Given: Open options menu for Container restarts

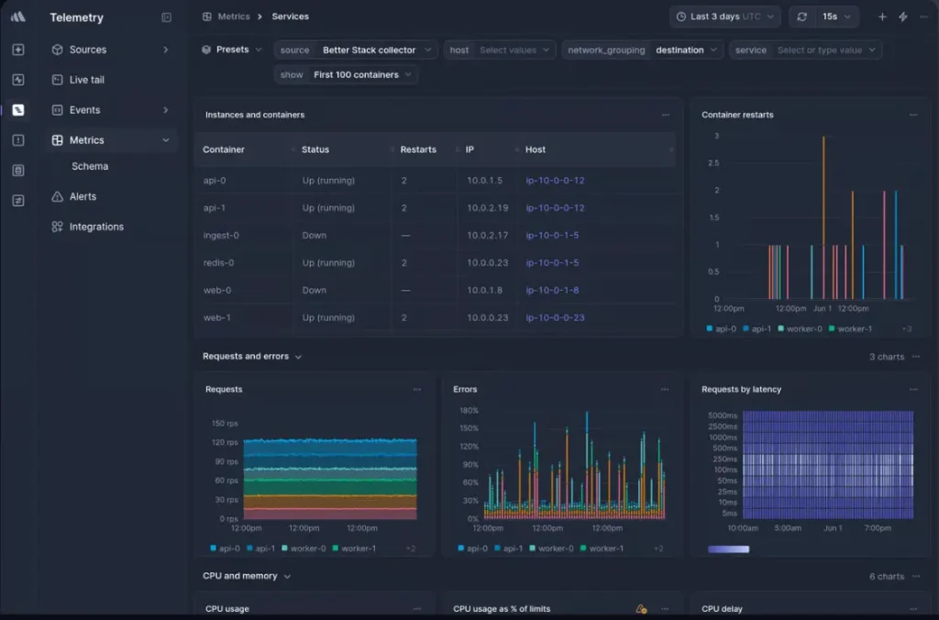Looking at the screenshot, I should click(x=913, y=115).
